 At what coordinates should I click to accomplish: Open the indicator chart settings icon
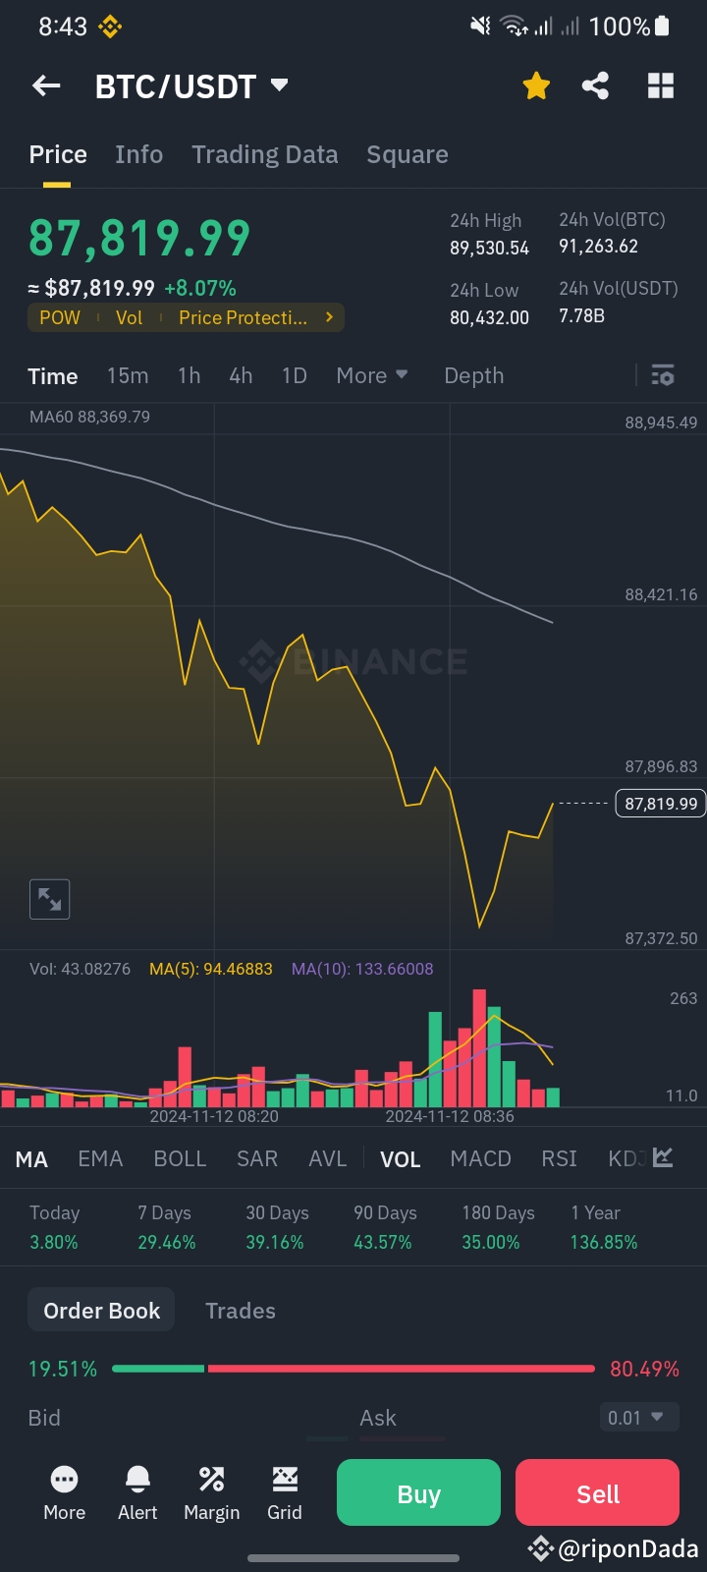(x=664, y=1157)
